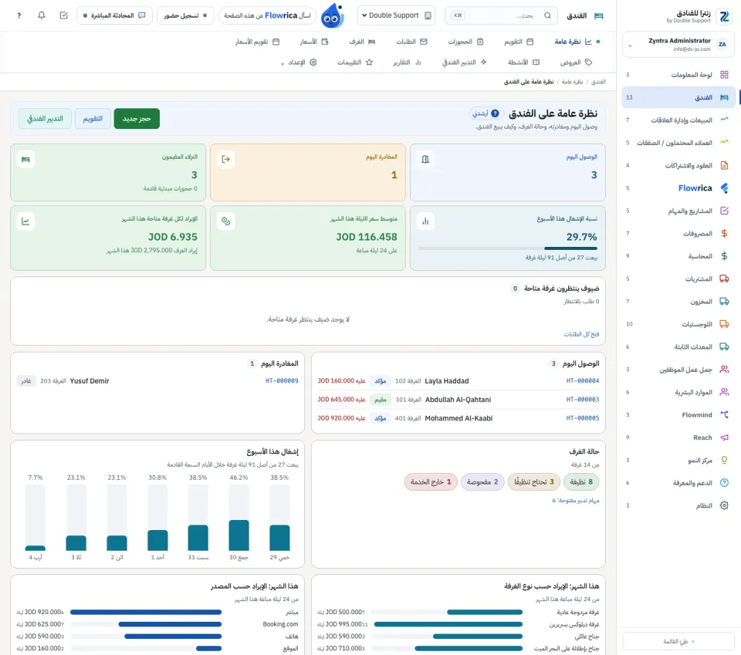Image resolution: width=741 pixels, height=655 pixels.
Task: Click the HR people icon for الموارد البشرية
Action: pyautogui.click(x=724, y=392)
